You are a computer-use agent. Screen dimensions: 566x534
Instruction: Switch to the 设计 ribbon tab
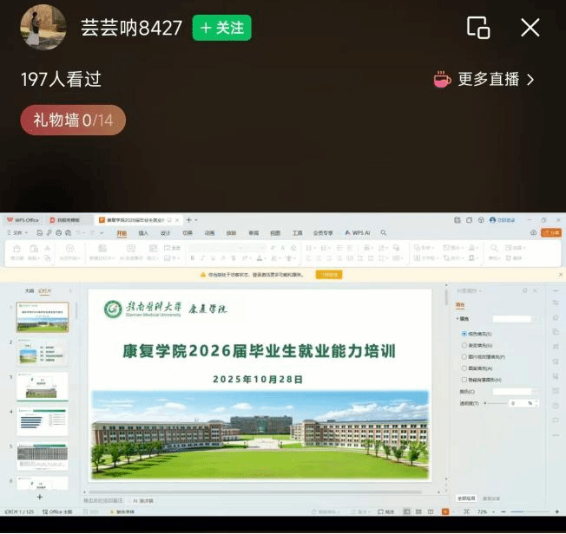point(165,233)
